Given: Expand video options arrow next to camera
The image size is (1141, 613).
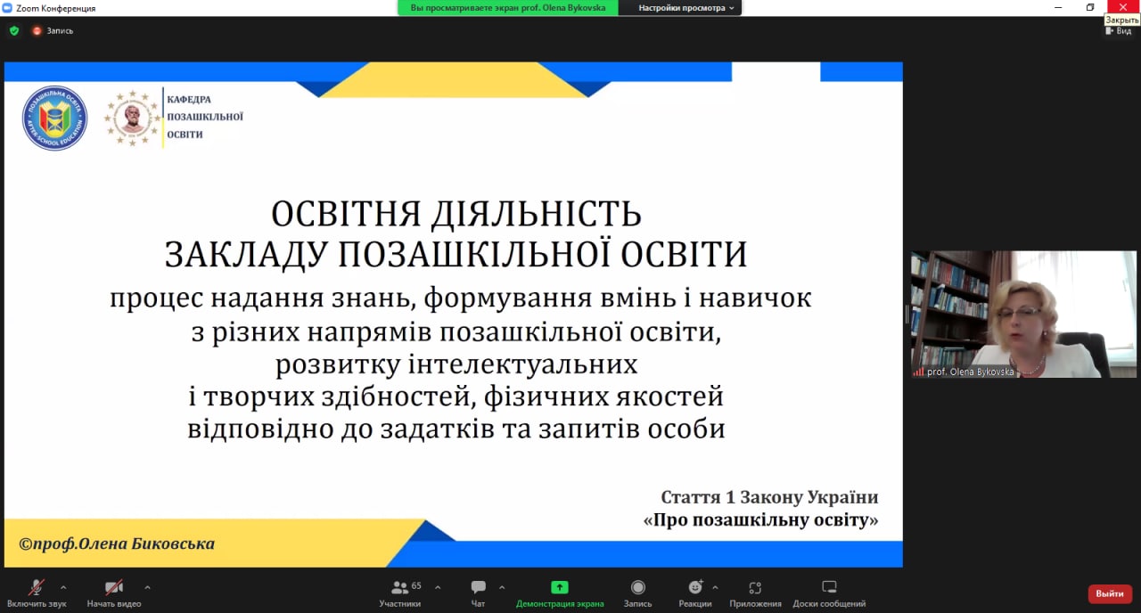Looking at the screenshot, I should (x=147, y=587).
